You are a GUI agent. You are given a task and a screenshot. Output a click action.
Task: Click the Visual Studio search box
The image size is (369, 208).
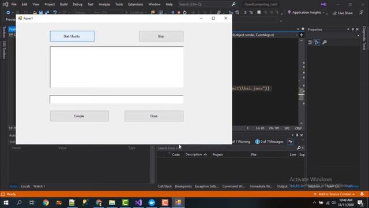click(207, 4)
